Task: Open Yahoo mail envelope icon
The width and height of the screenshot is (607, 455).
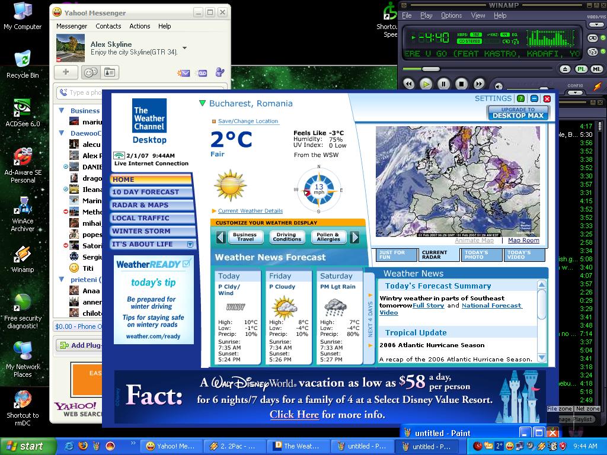Action: pos(184,73)
